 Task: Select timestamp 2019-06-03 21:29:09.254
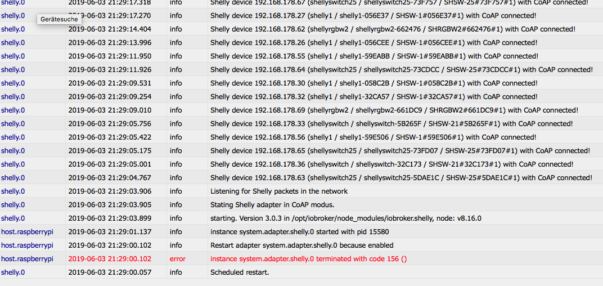coord(110,97)
